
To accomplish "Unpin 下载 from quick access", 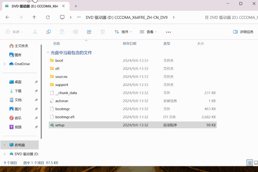I will click(36, 91).
